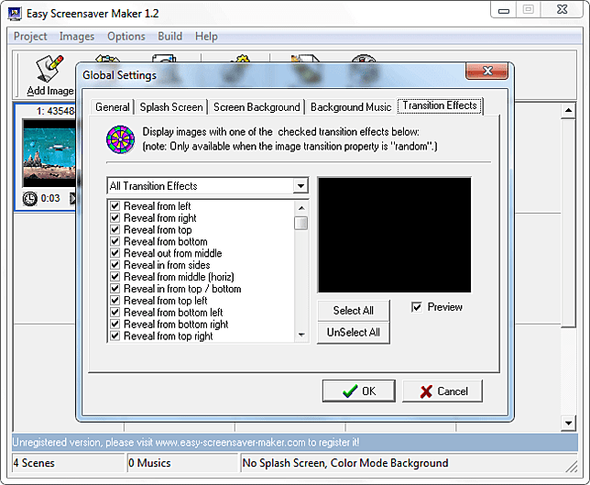Toggle "Reveal from top right" checkbox
Image resolution: width=590 pixels, height=485 pixels.
115,336
